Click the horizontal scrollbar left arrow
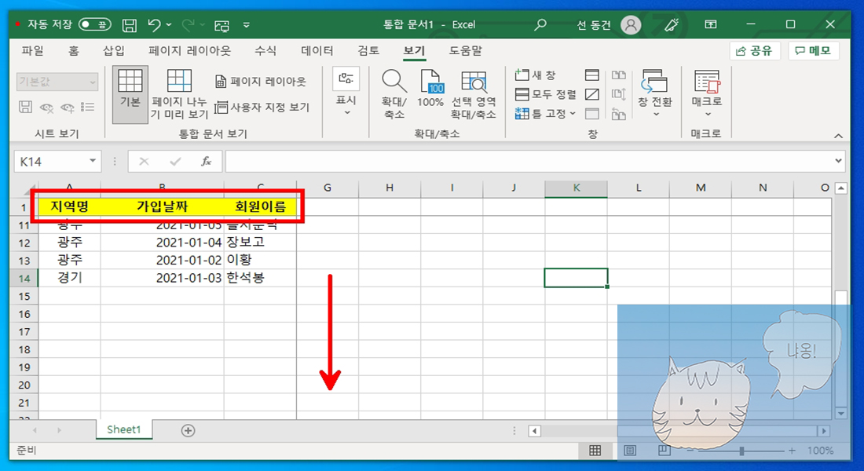The height and width of the screenshot is (471, 864). 534,431
